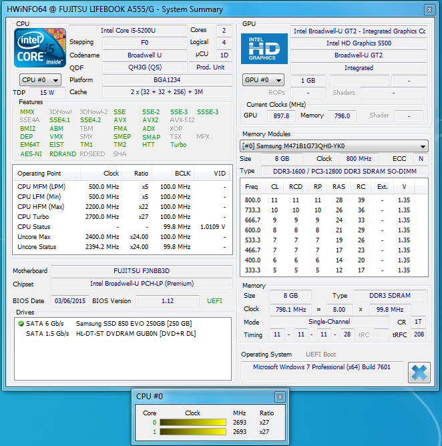Screen dimensions: 442x446
Task: Click the µCU value 1D field
Action: point(224,55)
